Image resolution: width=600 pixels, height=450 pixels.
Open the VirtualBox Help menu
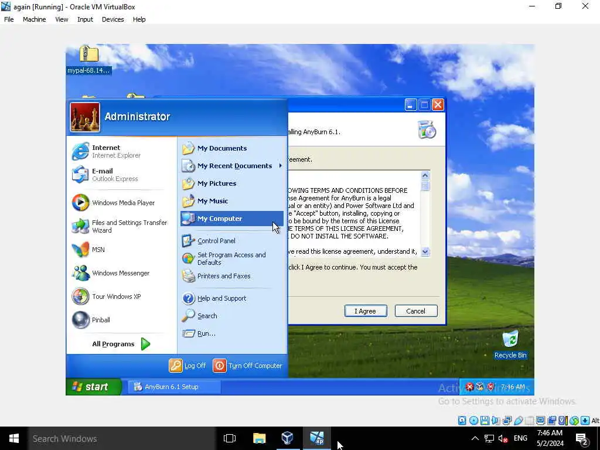[139, 19]
